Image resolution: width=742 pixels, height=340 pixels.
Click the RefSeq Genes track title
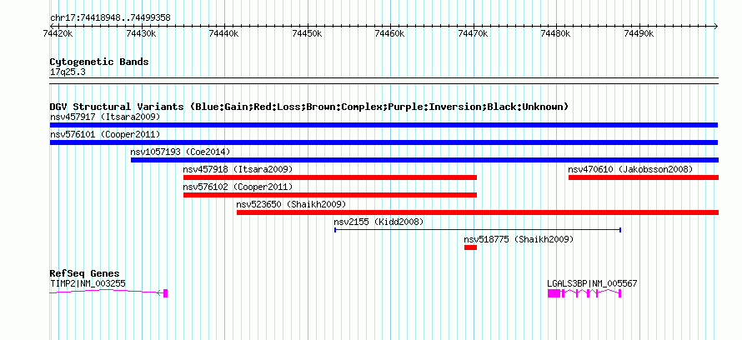point(84,273)
